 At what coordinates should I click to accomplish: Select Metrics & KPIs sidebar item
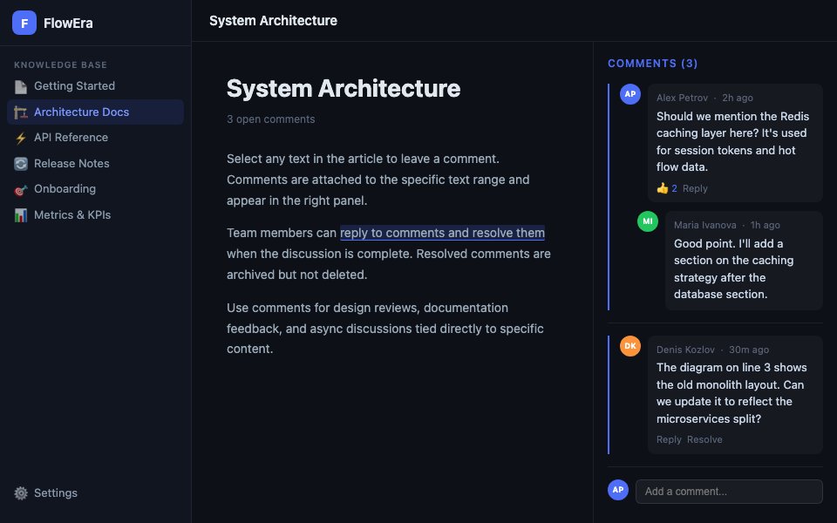click(x=72, y=215)
